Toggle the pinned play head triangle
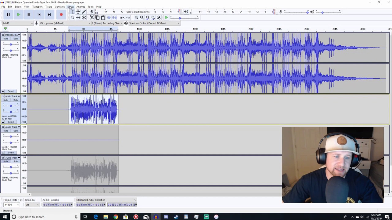Image resolution: width=392 pixels, height=220 pixels. 5,29
